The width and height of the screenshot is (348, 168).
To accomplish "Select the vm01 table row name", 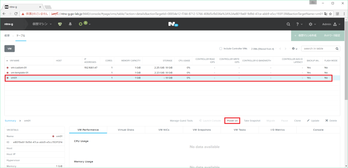I will tap(14, 78).
